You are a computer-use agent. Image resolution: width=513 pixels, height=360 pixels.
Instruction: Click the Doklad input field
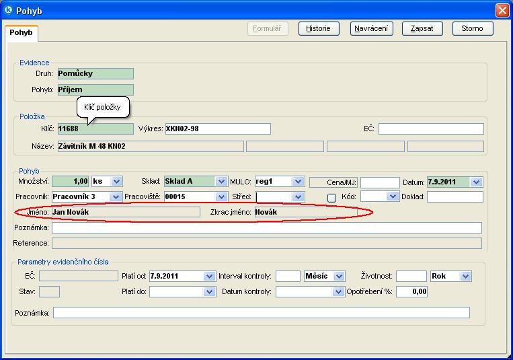coord(455,196)
